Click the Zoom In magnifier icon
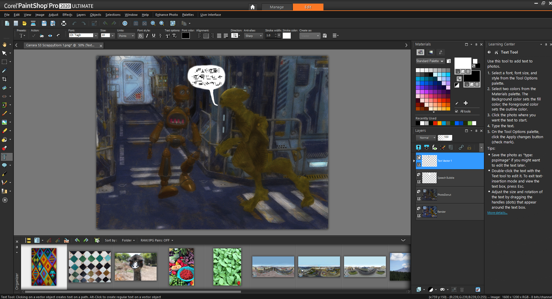Viewport: 552px width, 299px height. point(162,23)
